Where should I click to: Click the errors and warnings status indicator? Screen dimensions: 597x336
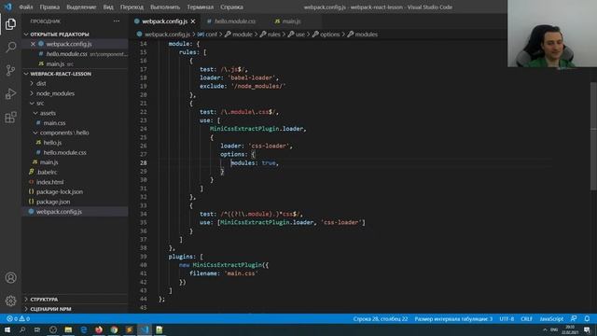18,319
